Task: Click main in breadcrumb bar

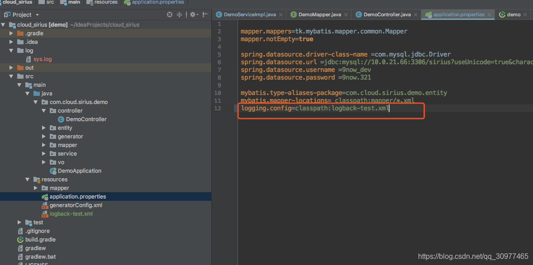Action: 74,2
